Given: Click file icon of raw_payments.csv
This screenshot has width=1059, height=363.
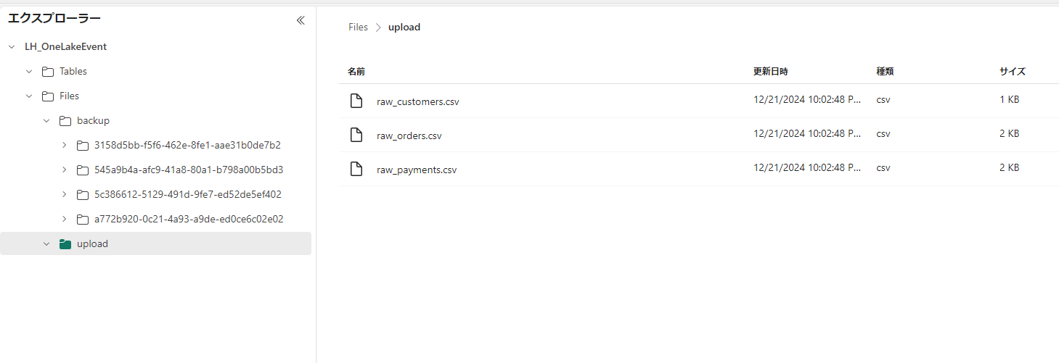Looking at the screenshot, I should coord(356,169).
